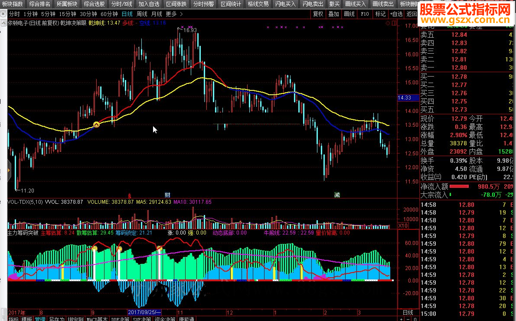Select MACD基本 indicator template
This screenshot has width=516, height=321.
click(x=97, y=319)
